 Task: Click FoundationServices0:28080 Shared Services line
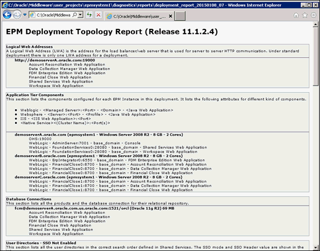click(118, 147)
